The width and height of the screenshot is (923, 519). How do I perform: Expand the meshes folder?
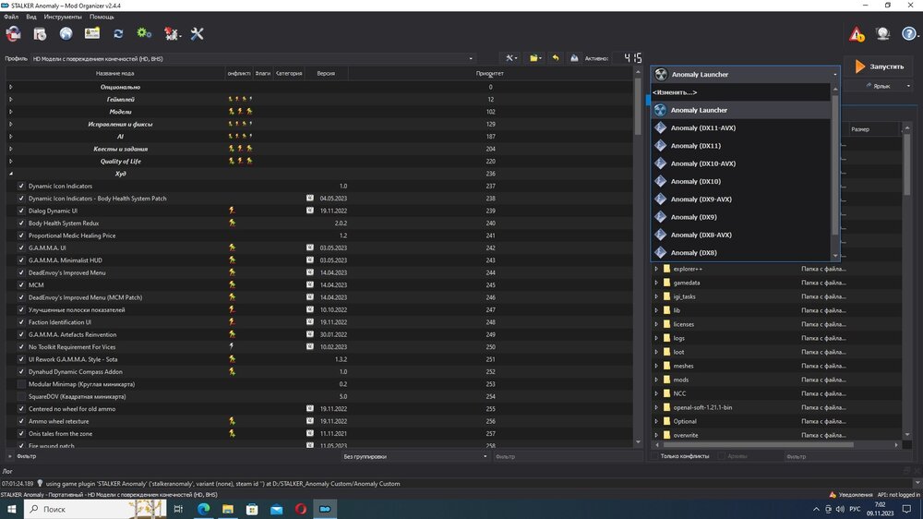point(656,366)
